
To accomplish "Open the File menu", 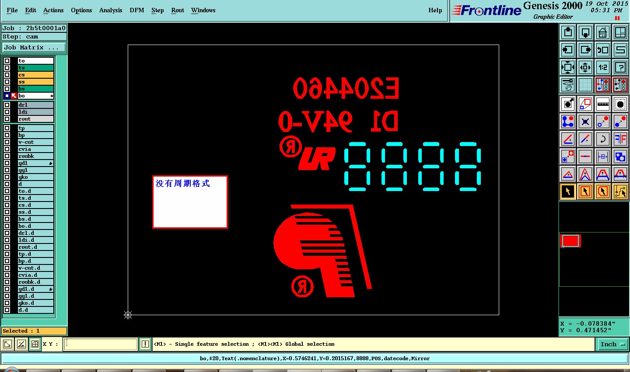I will [x=12, y=10].
